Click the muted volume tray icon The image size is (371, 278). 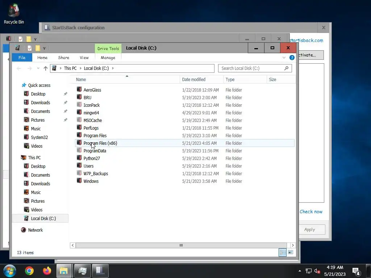click(317, 271)
